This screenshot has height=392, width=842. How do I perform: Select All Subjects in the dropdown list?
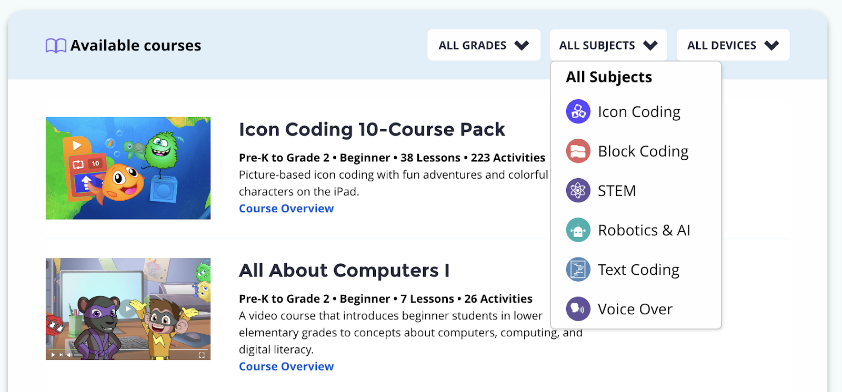[x=609, y=77]
